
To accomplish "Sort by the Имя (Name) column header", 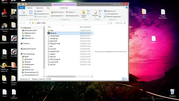I will 49,27.
